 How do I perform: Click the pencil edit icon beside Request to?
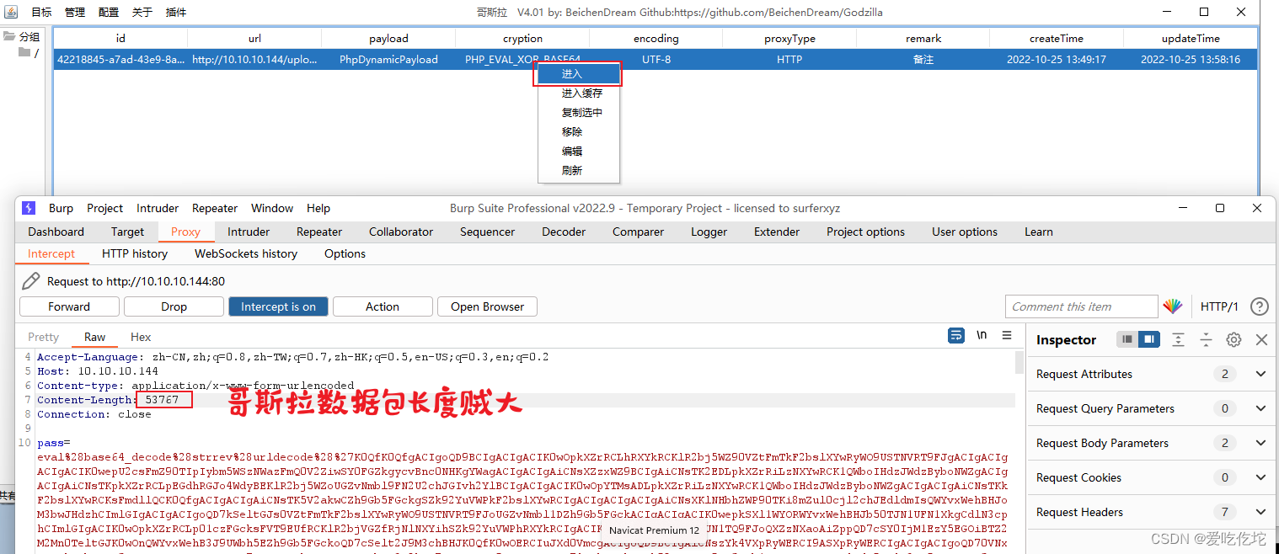coord(30,281)
